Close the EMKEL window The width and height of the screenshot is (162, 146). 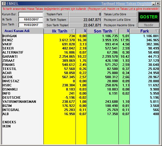coord(158,4)
